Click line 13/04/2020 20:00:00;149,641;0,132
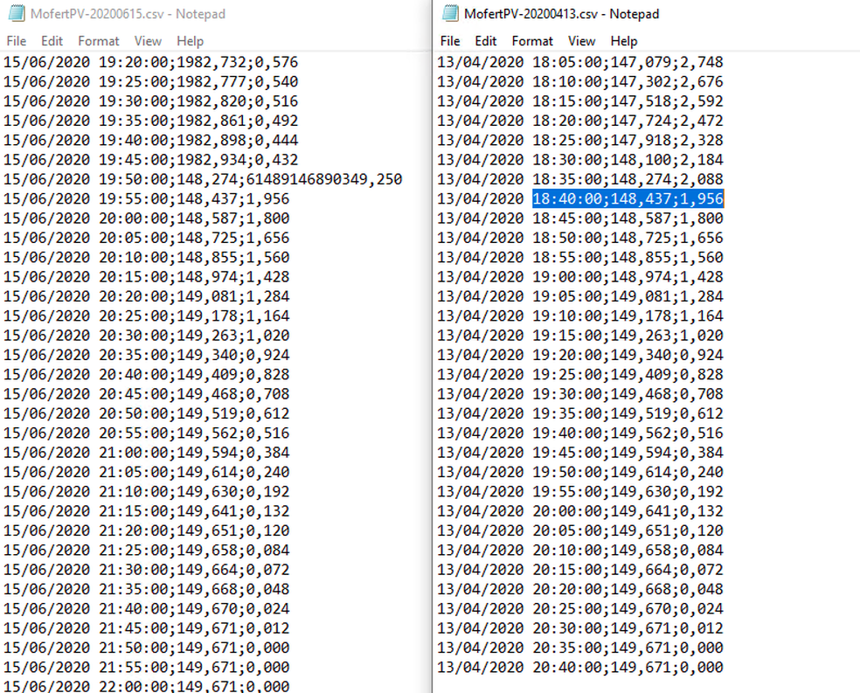 click(580, 511)
